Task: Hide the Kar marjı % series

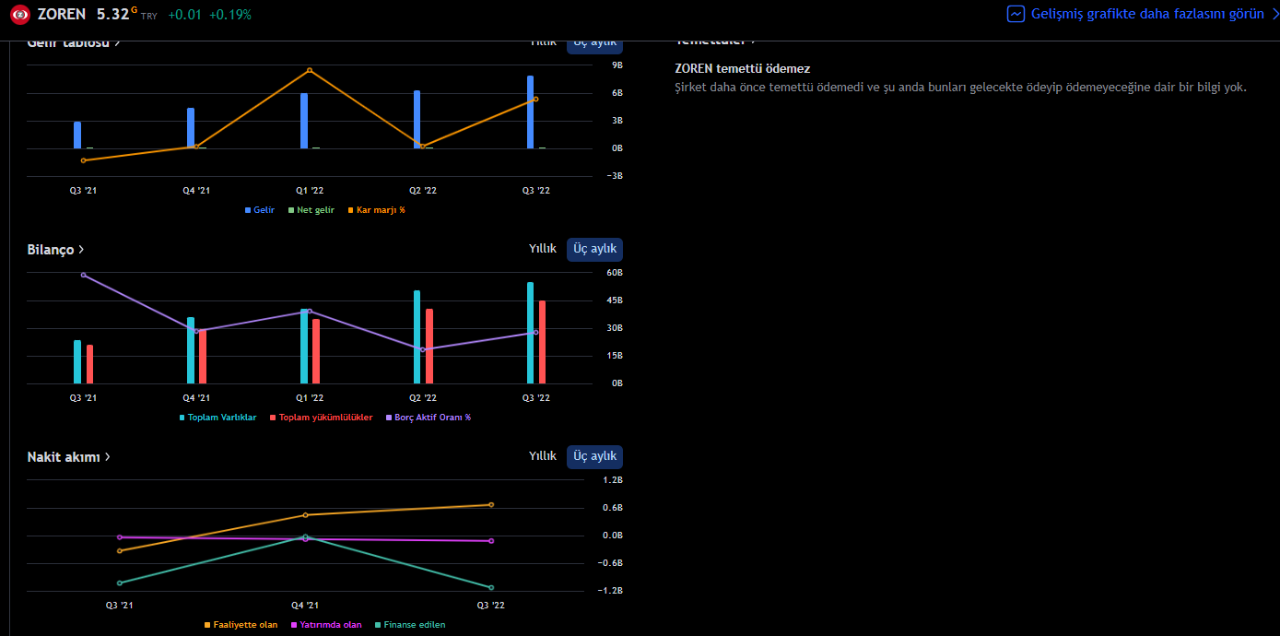Action: pyautogui.click(x=376, y=210)
